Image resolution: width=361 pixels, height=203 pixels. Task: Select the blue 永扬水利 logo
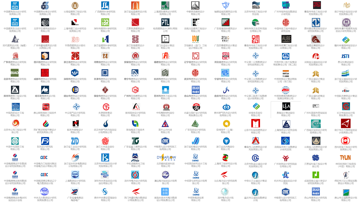[165, 191]
